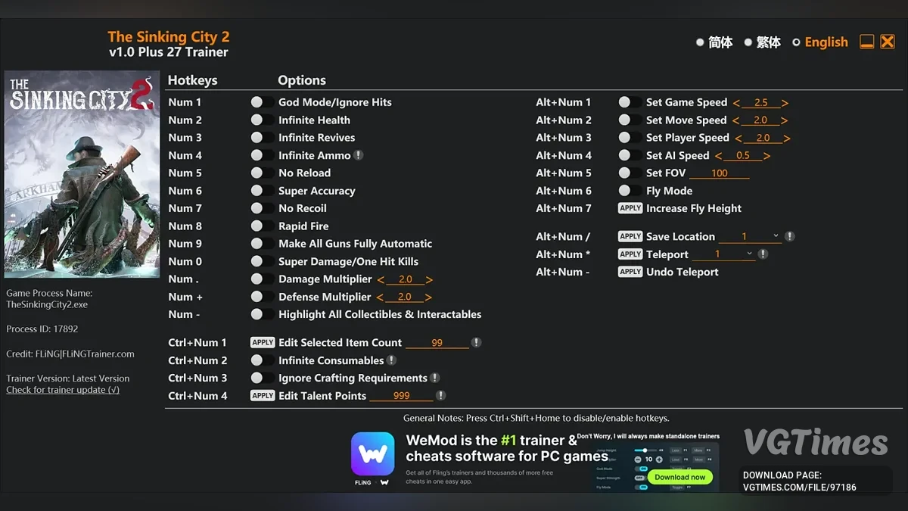
Task: Increase Set Player Speed value arrow
Action: [x=787, y=138]
